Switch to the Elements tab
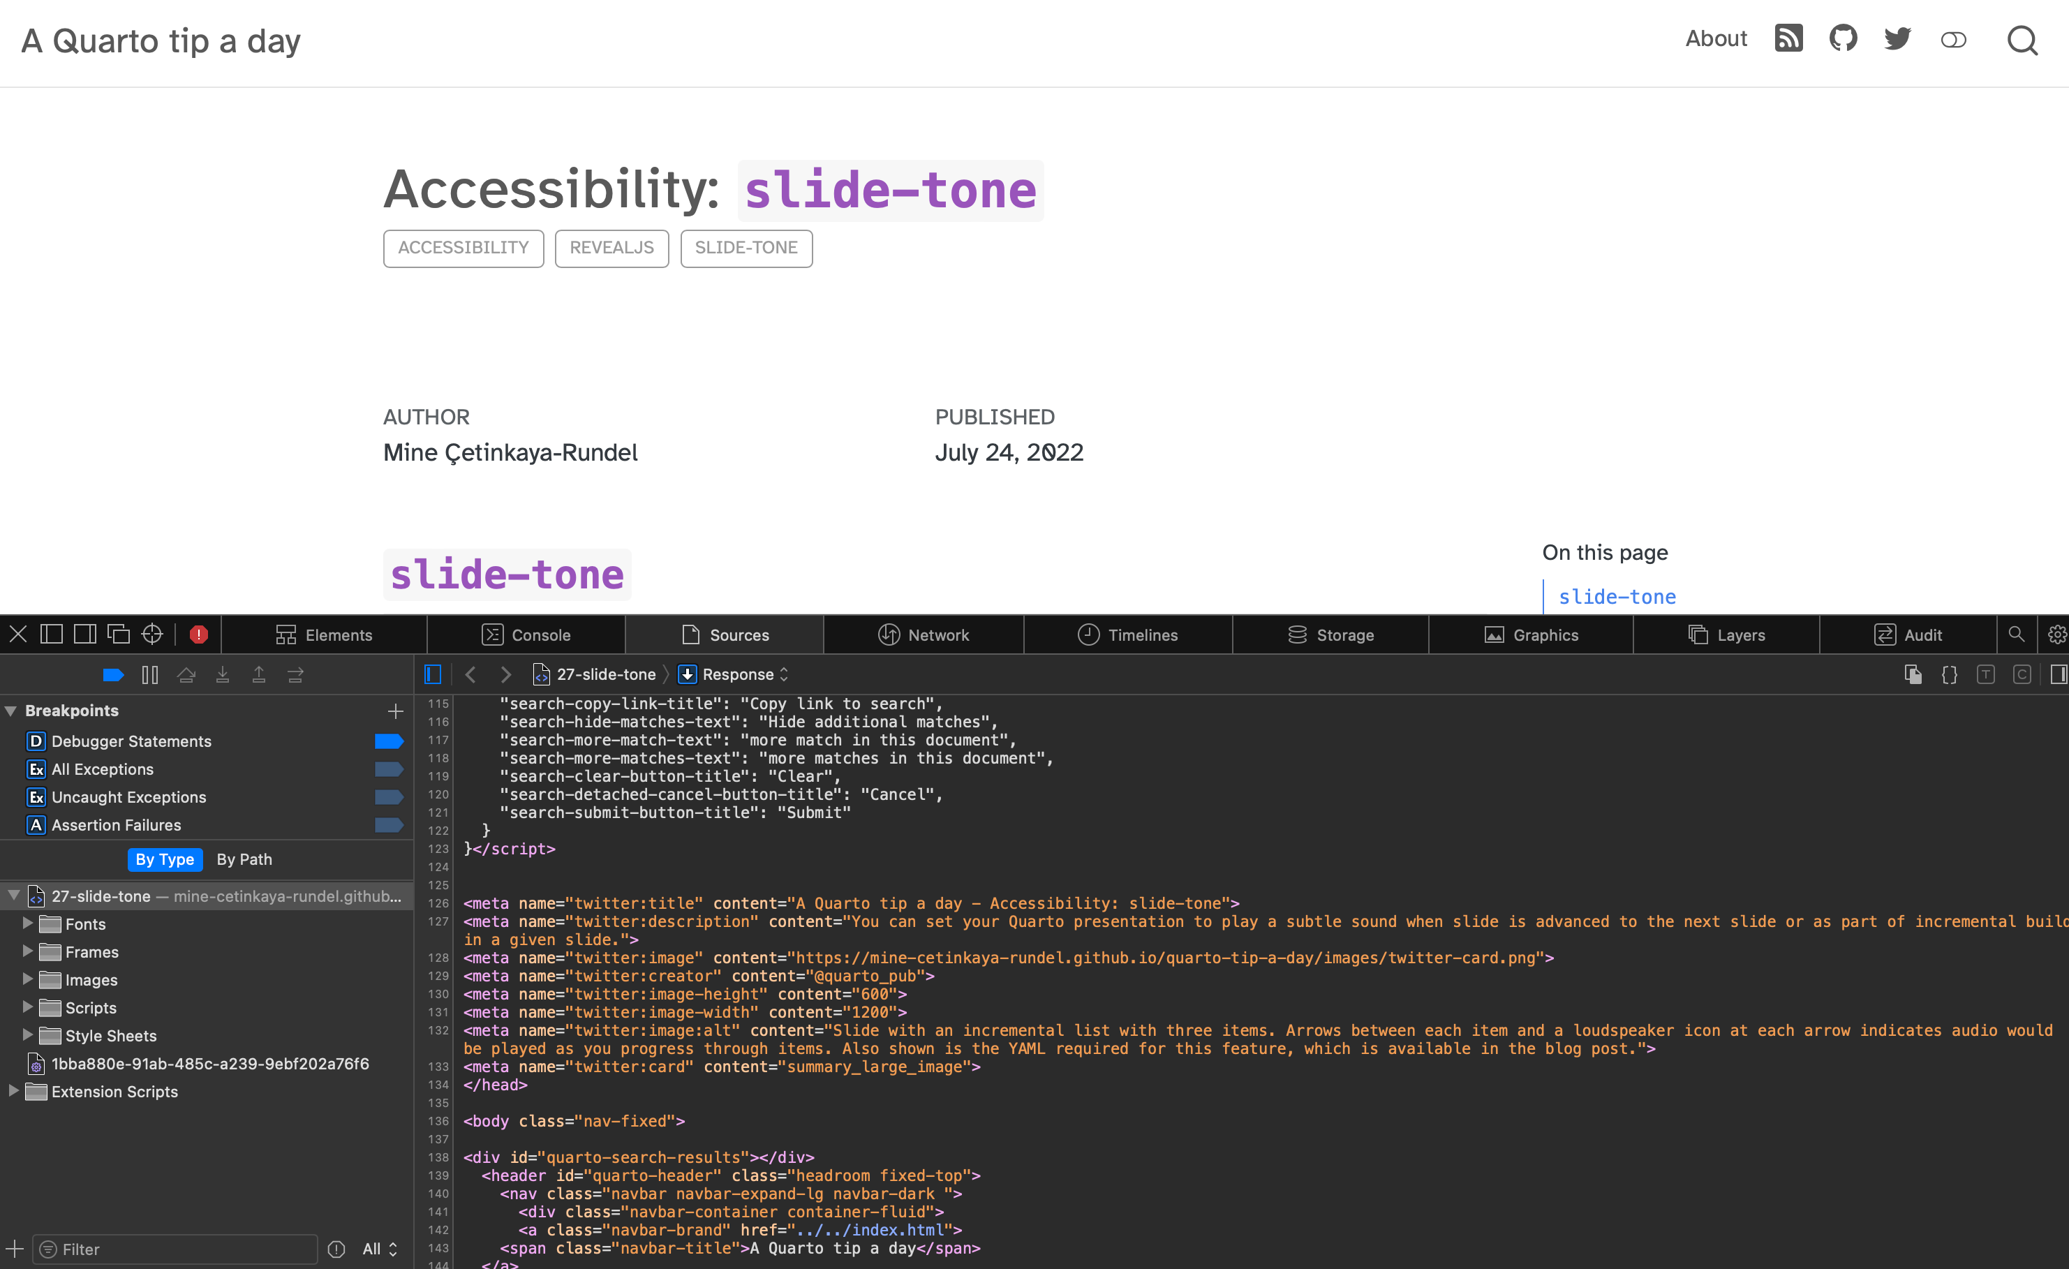The image size is (2069, 1269). [324, 635]
